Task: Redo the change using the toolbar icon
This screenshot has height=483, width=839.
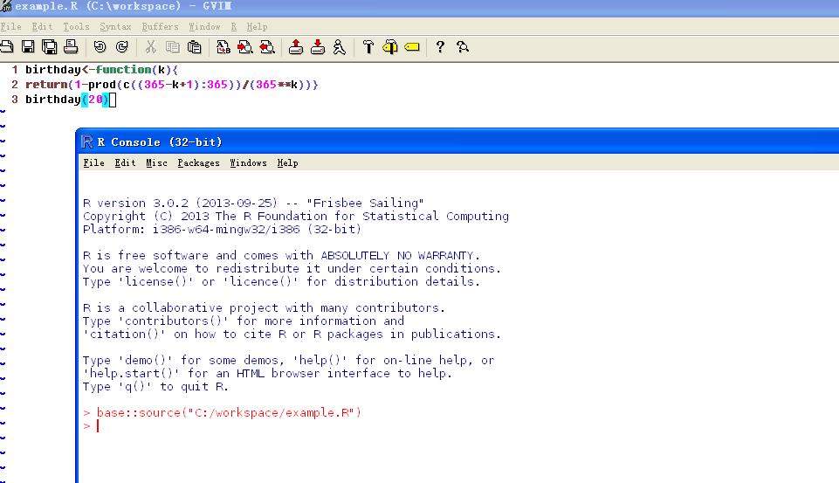Action: pos(122,47)
